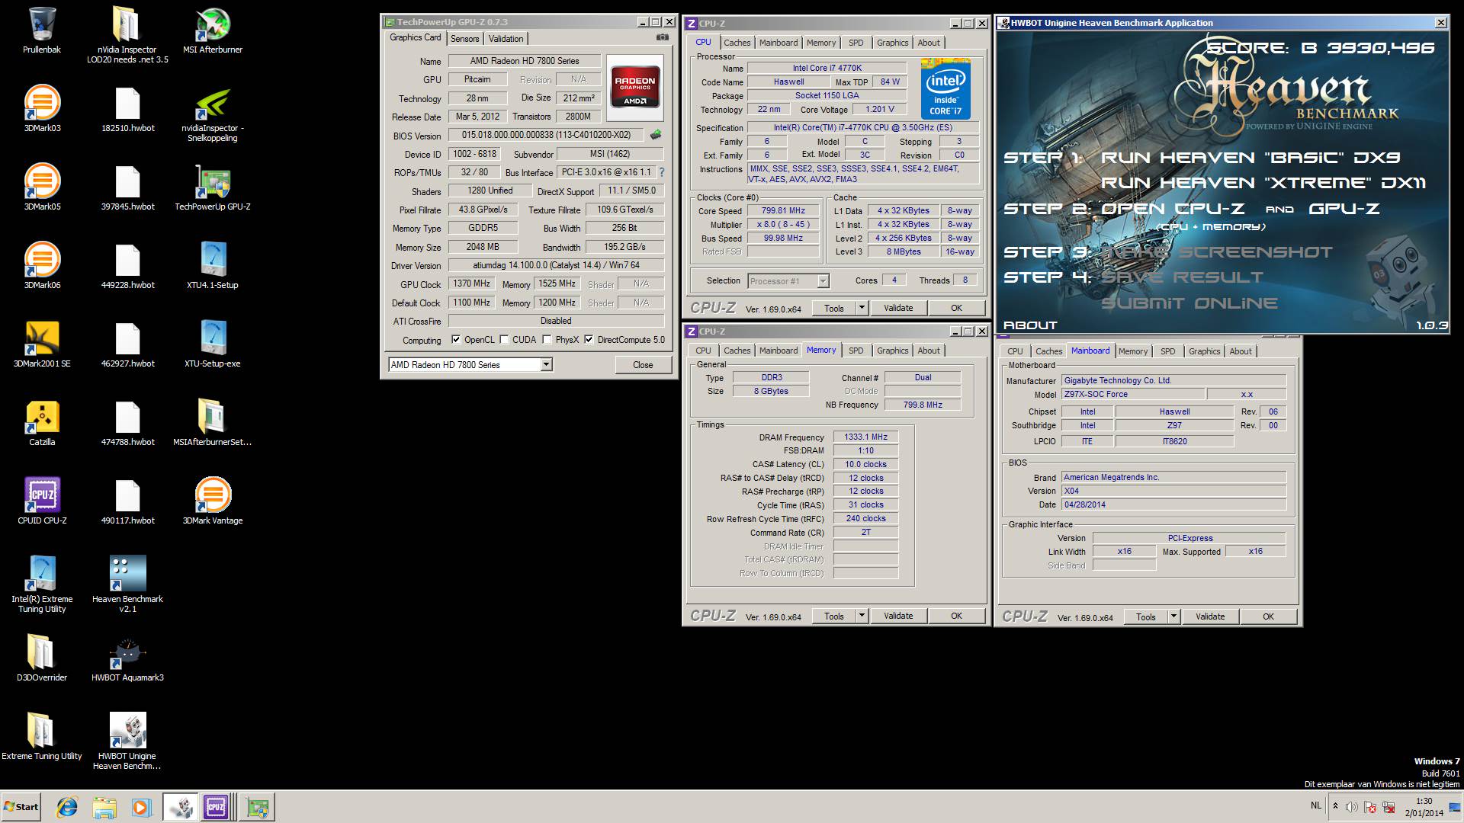
Task: Open SPD tab in CPU-Z Memory window
Action: (856, 351)
